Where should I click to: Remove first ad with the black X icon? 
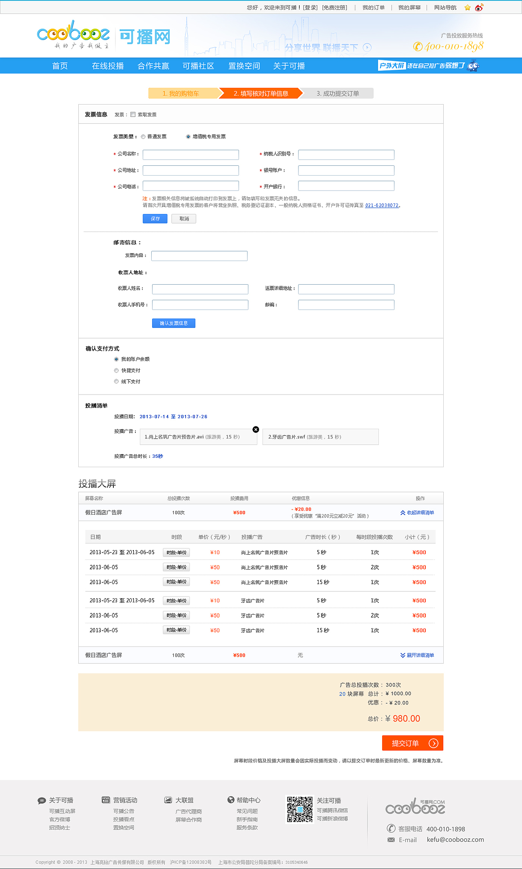point(256,430)
